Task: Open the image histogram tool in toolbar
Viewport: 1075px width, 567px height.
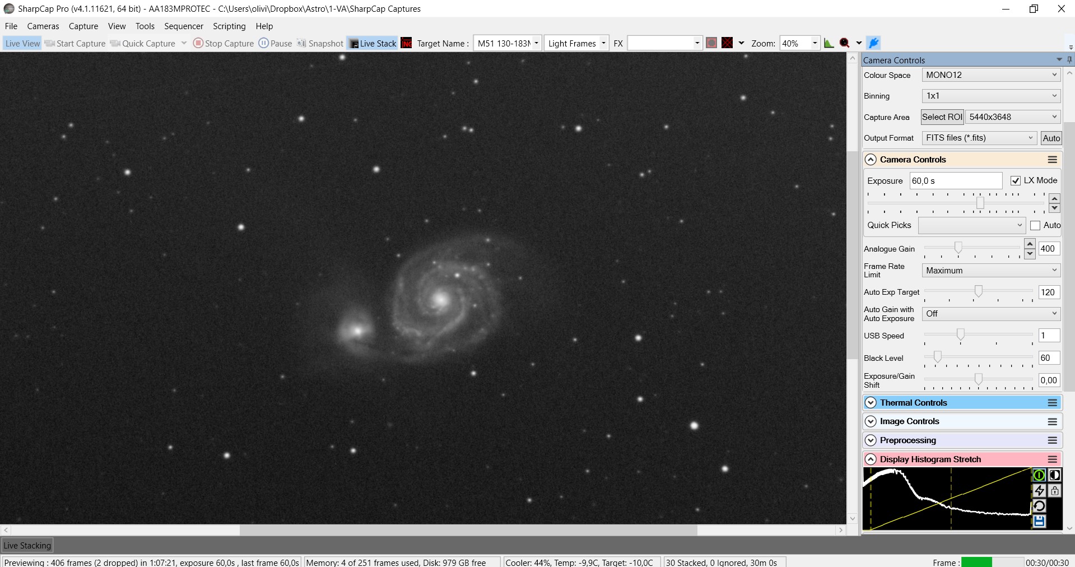Action: pos(829,43)
